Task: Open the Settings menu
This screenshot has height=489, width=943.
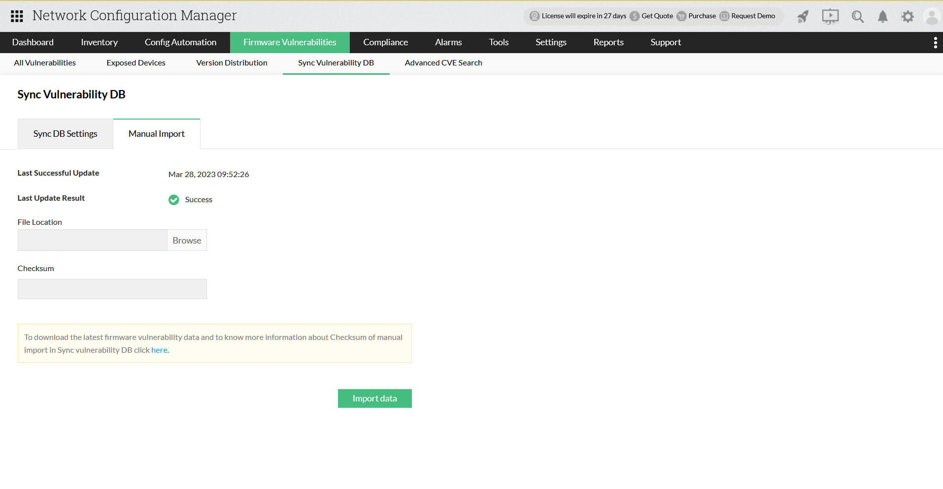Action: pos(551,42)
